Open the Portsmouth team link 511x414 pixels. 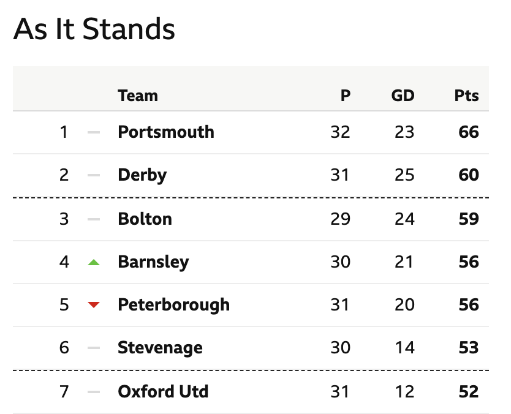point(166,132)
